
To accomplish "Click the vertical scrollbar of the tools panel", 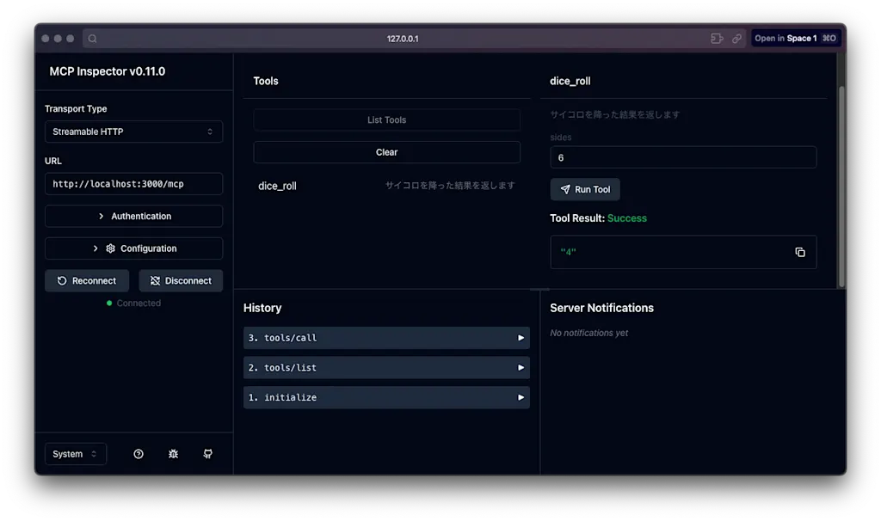I will 841,185.
